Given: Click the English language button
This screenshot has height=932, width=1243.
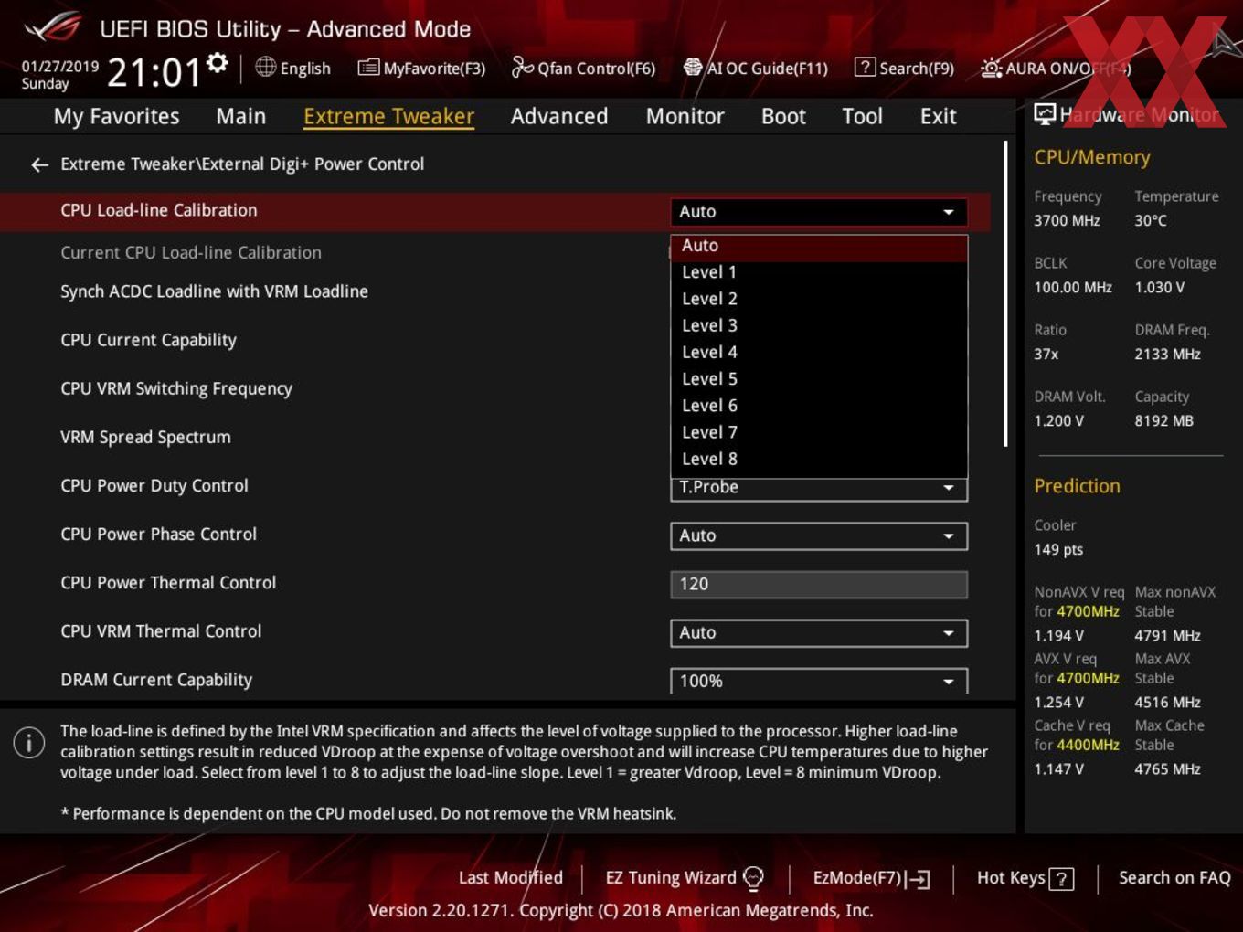Looking at the screenshot, I should point(292,68).
